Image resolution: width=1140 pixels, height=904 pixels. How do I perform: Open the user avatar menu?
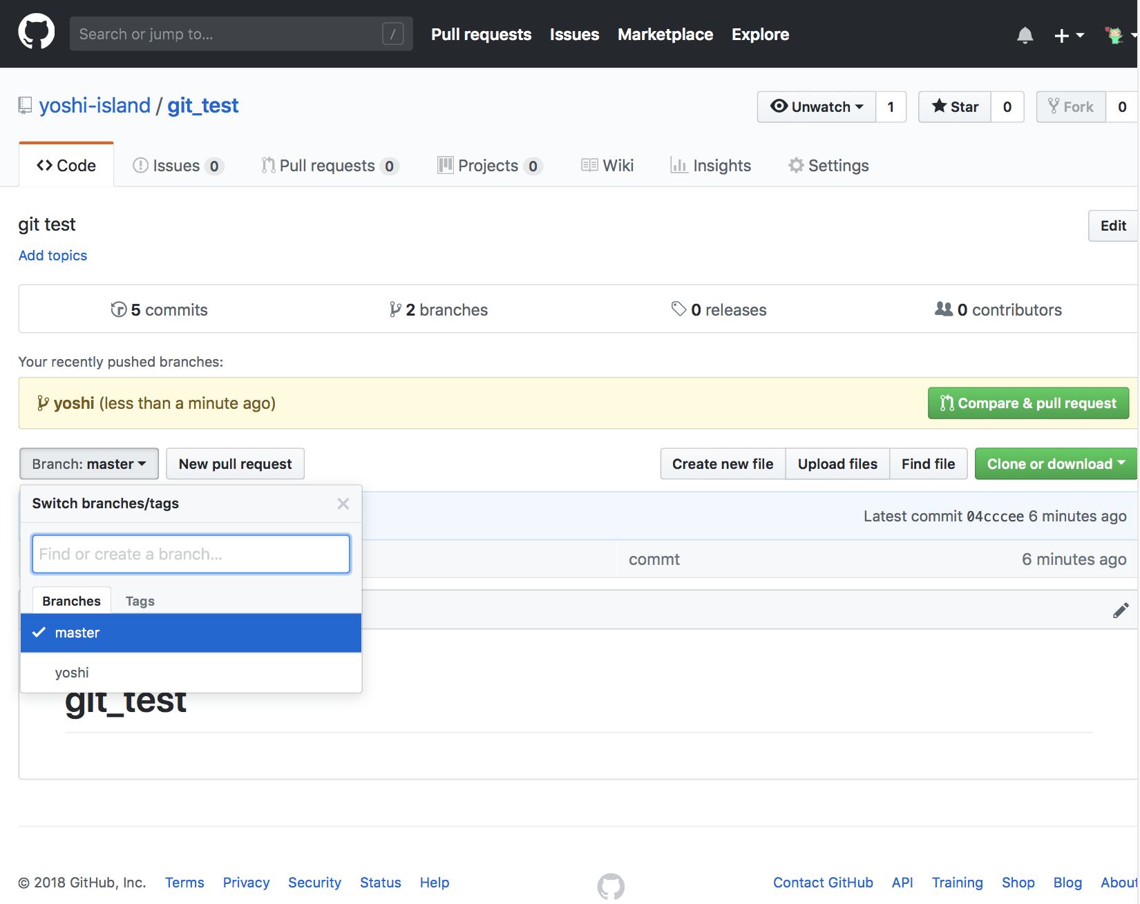(x=1119, y=35)
